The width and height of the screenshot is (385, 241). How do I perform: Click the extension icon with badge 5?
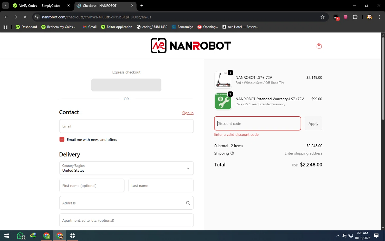click(x=336, y=17)
